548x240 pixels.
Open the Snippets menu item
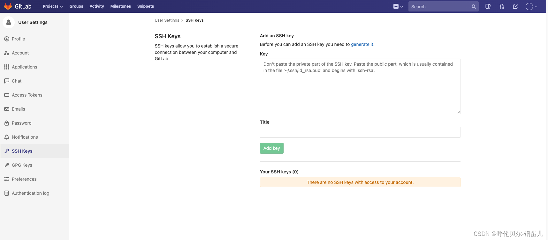click(x=146, y=6)
